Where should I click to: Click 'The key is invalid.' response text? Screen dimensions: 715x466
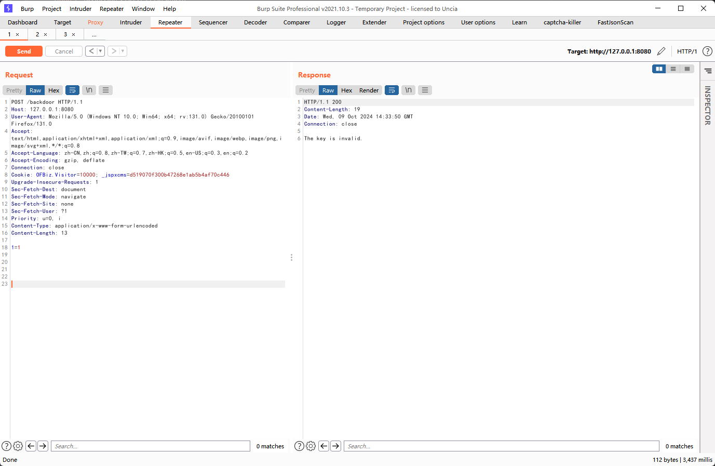(333, 139)
